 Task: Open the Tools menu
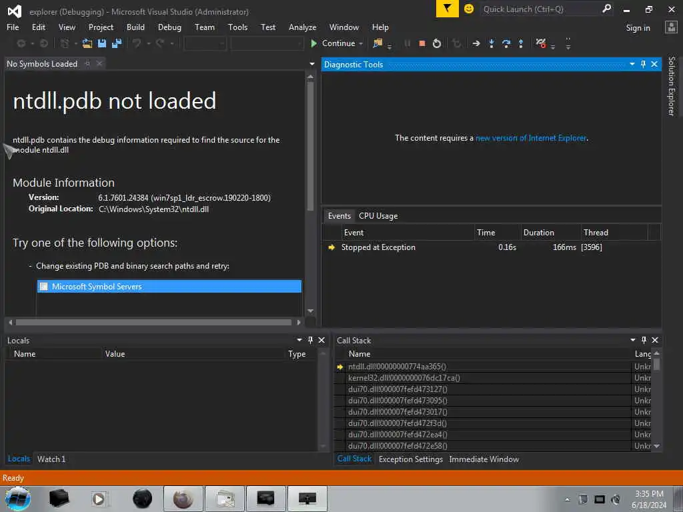[237, 27]
